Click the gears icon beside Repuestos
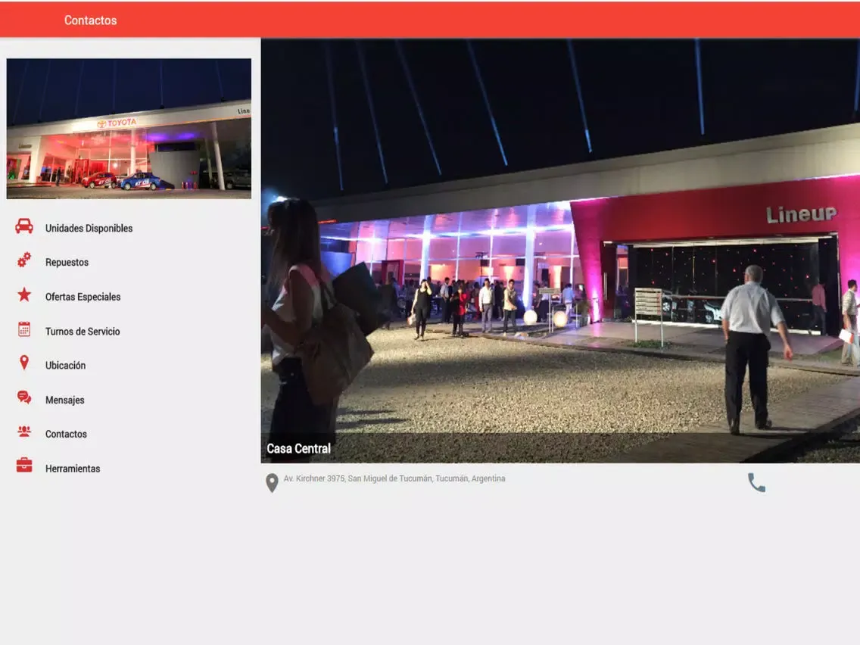Screen dimensions: 860x645 tap(24, 260)
